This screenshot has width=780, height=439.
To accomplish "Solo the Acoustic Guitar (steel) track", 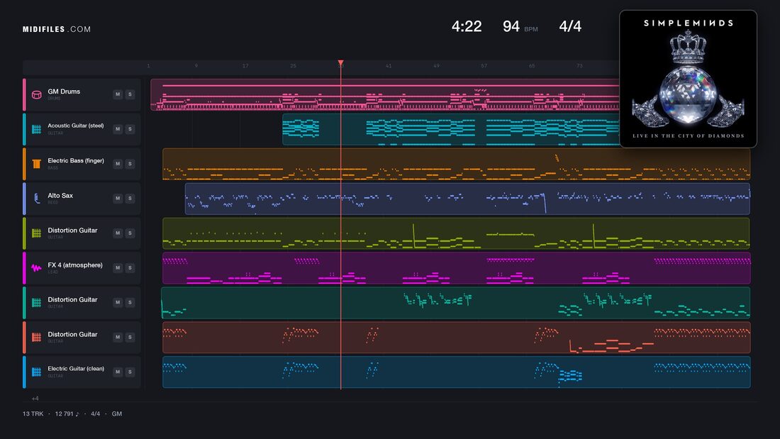I will [130, 129].
